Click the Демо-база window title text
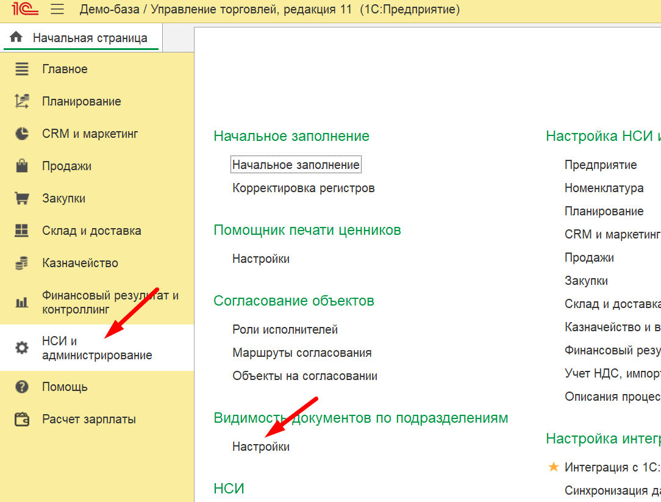The image size is (661, 502). [x=270, y=9]
